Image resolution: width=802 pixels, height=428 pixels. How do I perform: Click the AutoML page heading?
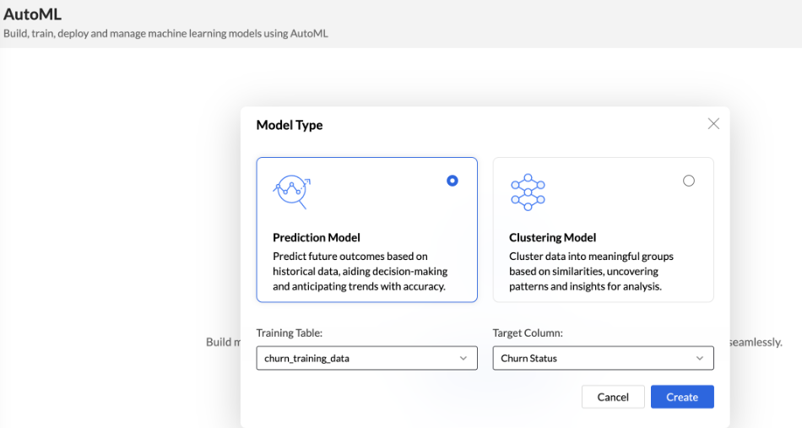click(33, 14)
